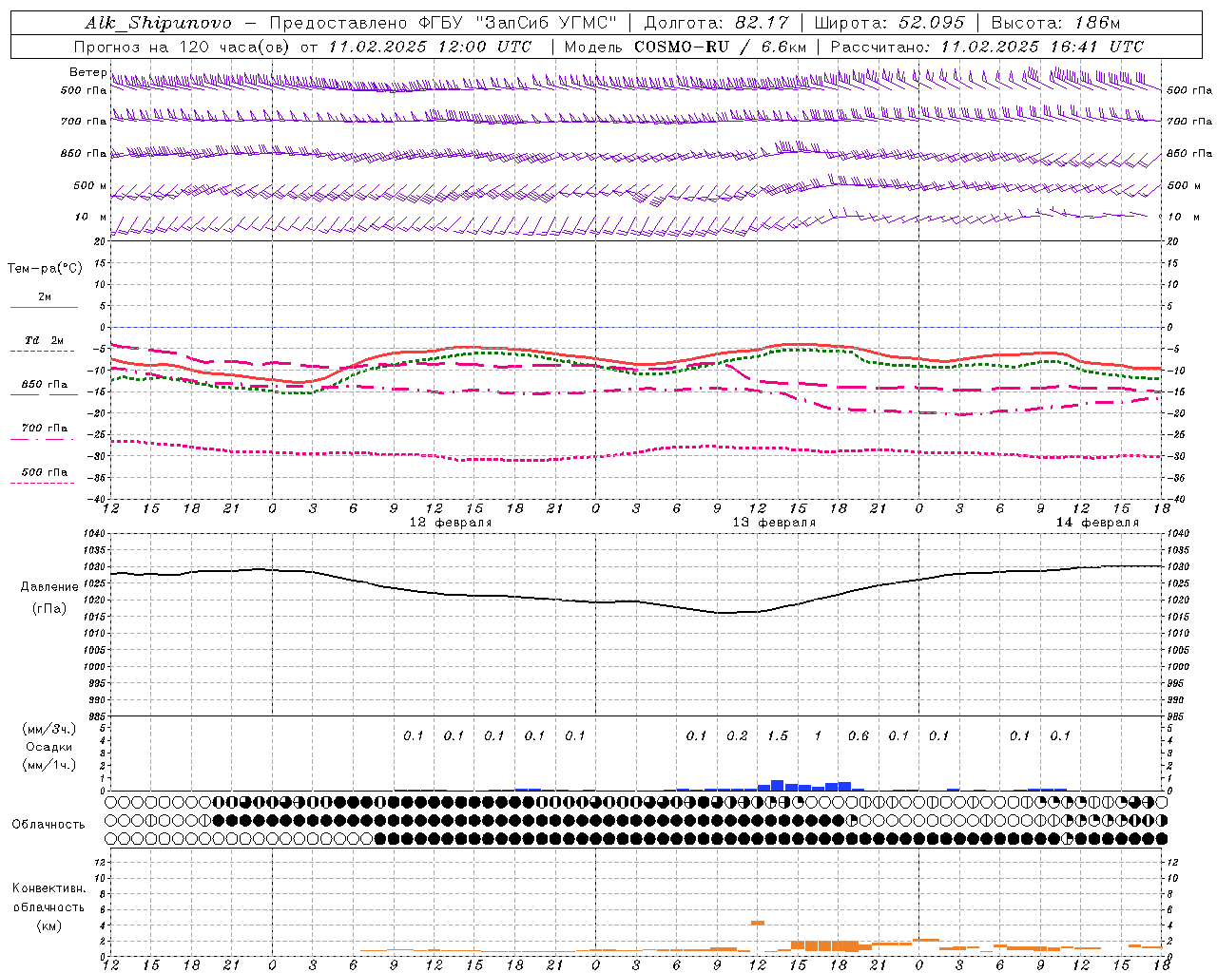Viewport: 1217px width, 973px height.
Task: Click the Alk_Shipunovo station title
Action: (158, 23)
